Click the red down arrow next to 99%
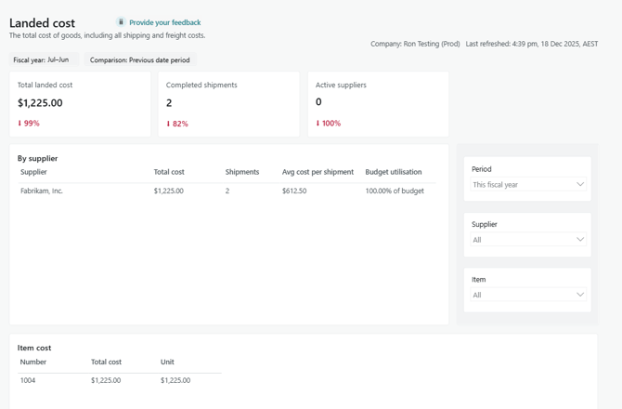622x409 pixels. pyautogui.click(x=19, y=124)
